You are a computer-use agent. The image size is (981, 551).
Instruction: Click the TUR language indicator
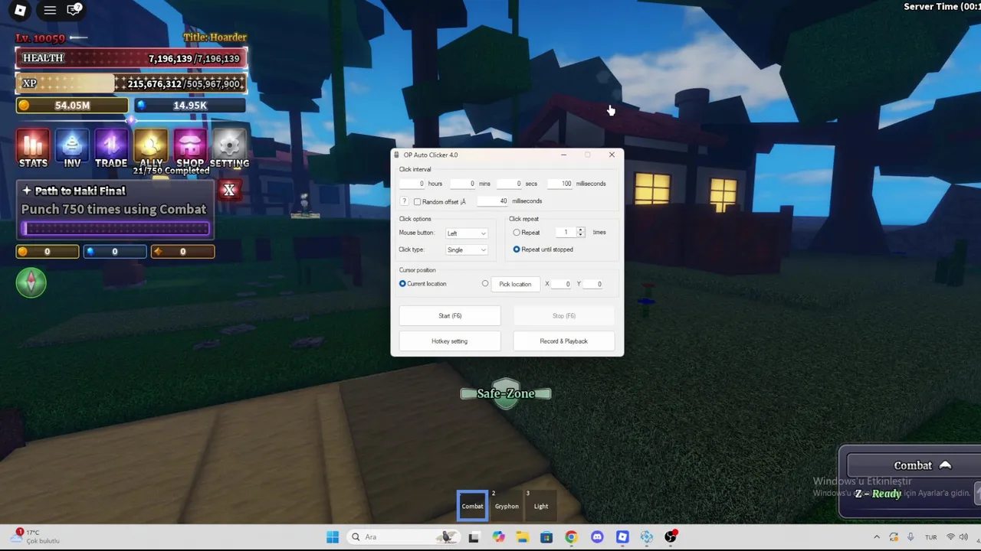[931, 537]
